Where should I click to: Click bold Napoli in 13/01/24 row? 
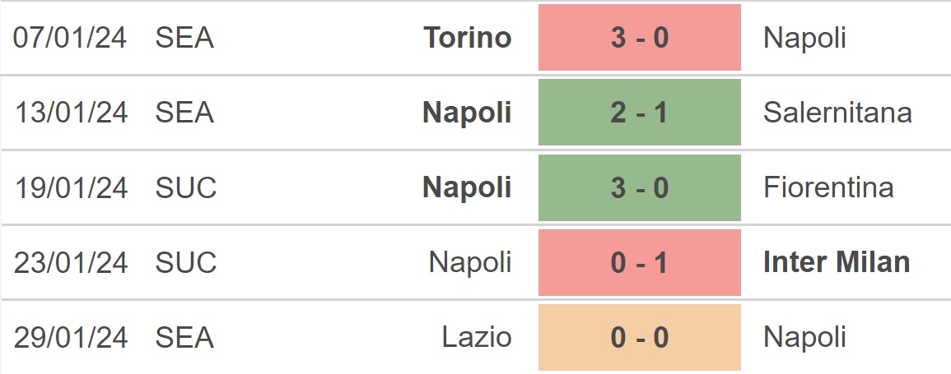(467, 113)
